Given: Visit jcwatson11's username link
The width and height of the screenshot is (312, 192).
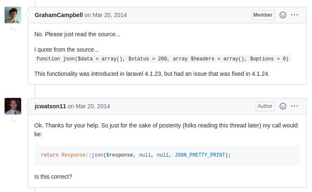Looking at the screenshot, I should click(x=50, y=106).
